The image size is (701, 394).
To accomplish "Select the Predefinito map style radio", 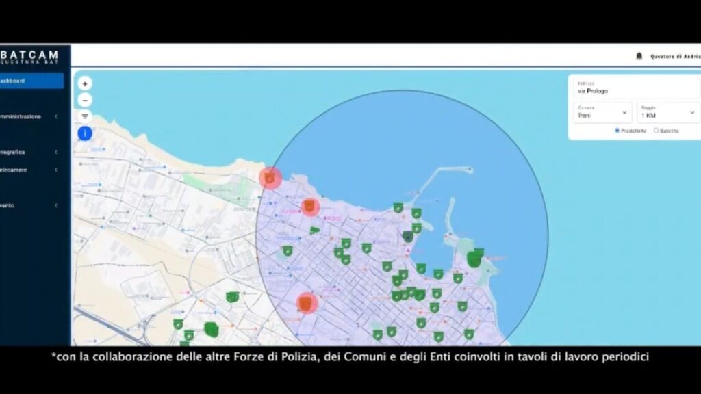I will (x=617, y=131).
